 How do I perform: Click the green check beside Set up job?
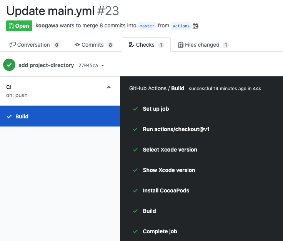[135, 109]
